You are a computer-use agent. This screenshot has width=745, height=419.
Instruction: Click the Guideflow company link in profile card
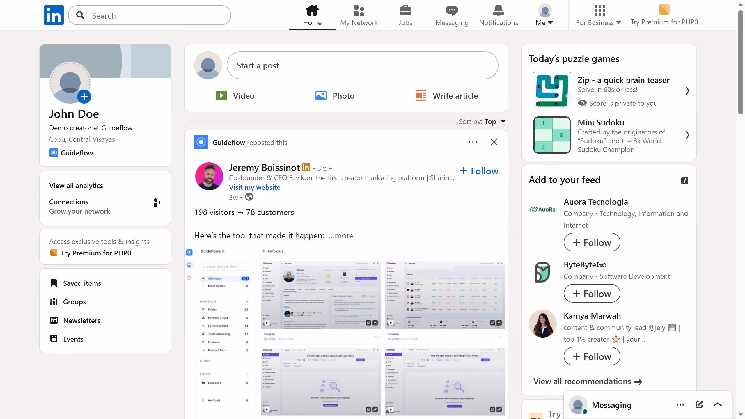pyautogui.click(x=71, y=153)
